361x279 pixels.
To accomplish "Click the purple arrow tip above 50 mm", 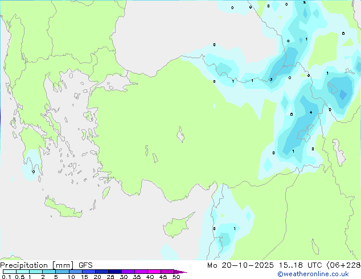I will point(180,272).
